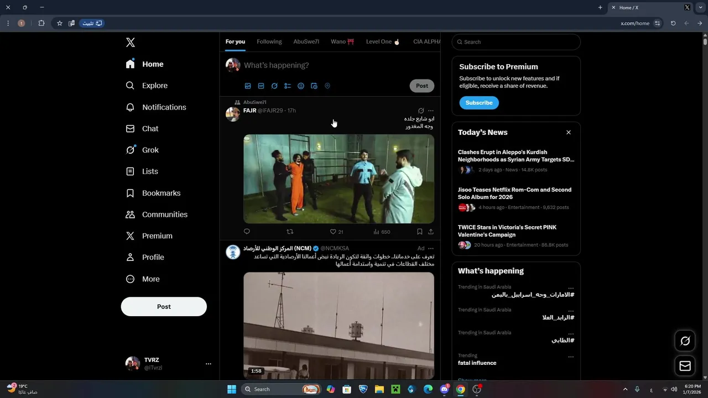
Task: Share the FAJR post
Action: click(431, 232)
